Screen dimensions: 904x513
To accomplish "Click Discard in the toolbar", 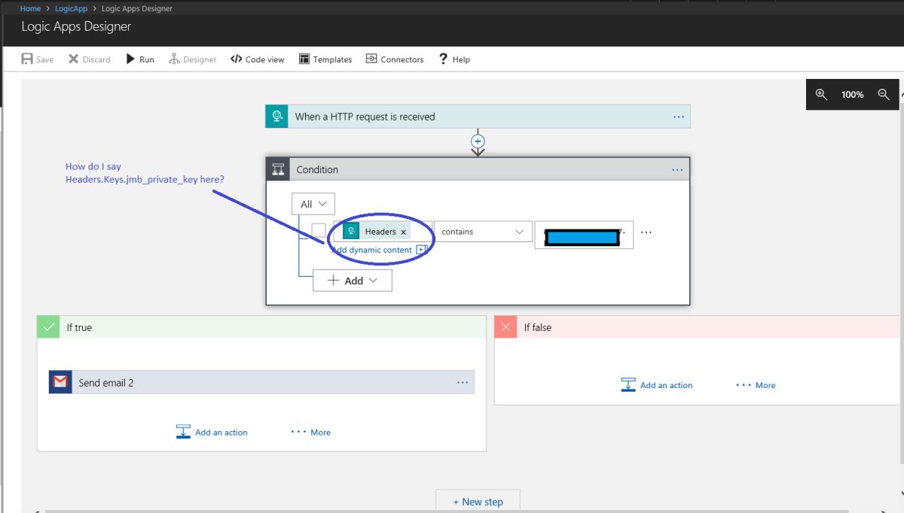I will (90, 59).
